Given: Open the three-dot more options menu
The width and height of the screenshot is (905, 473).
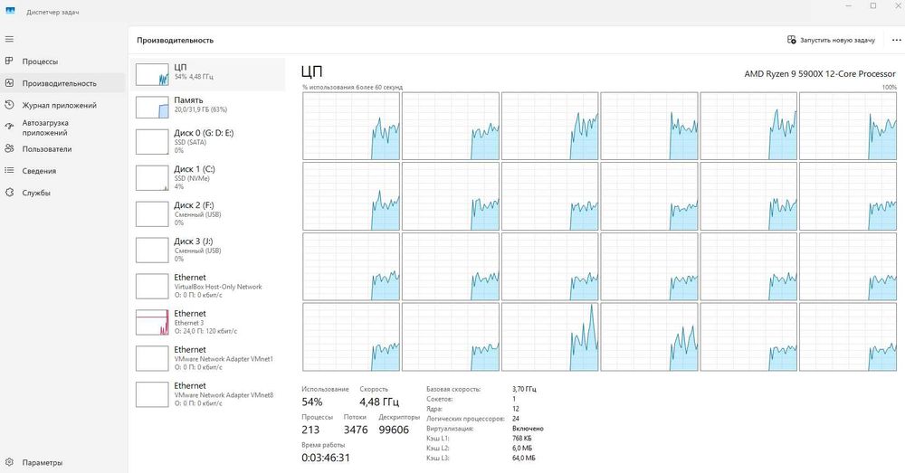Looking at the screenshot, I should 896,40.
